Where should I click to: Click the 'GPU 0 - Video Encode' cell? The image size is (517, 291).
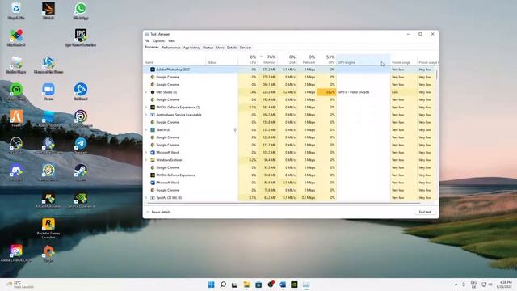[364, 92]
